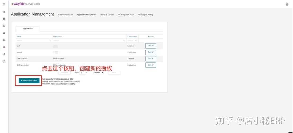Click the highlighted purple sidebar icon
The image size is (293, 133).
pos(4,47)
